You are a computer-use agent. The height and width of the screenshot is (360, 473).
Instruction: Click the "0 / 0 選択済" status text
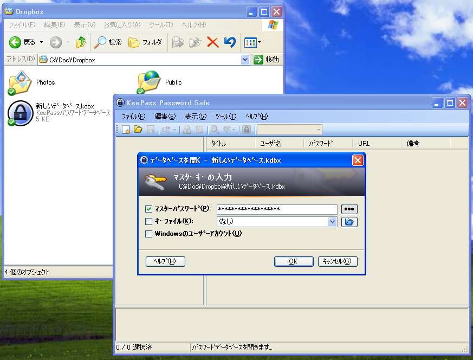tap(134, 348)
